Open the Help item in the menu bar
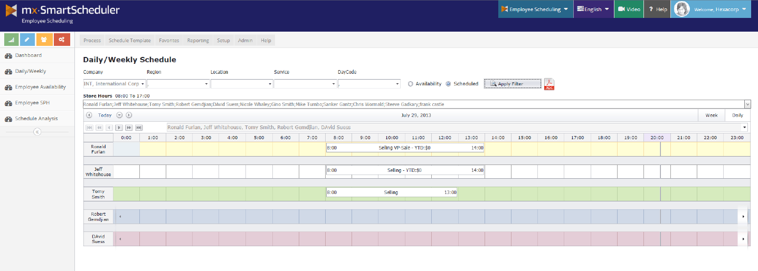Image resolution: width=758 pixels, height=271 pixels. pos(266,41)
